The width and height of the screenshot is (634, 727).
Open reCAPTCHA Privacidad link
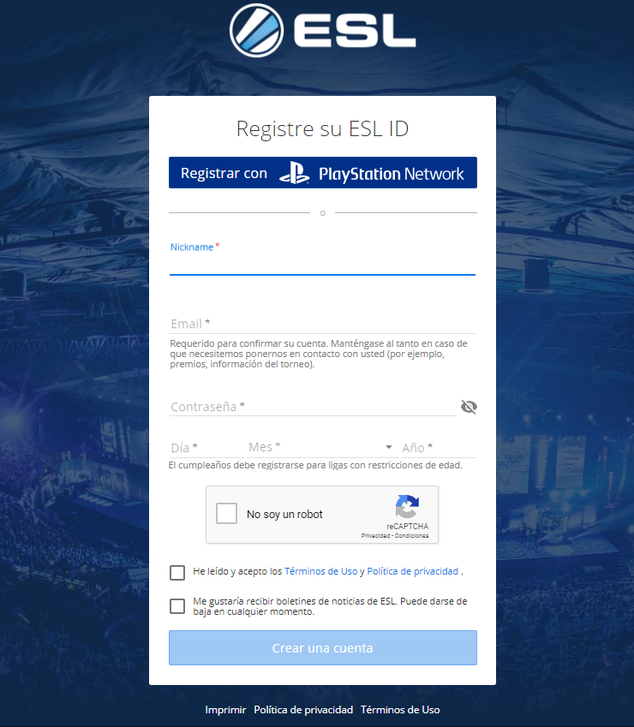[375, 536]
